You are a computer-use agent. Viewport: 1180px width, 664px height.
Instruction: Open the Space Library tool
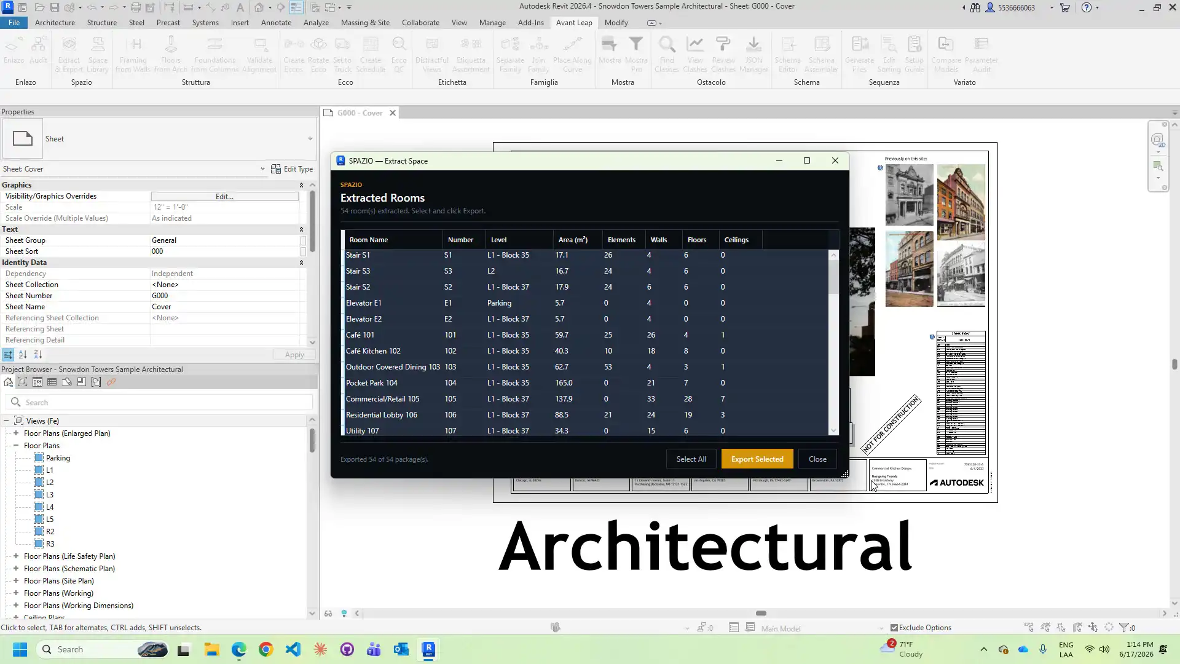(x=98, y=54)
